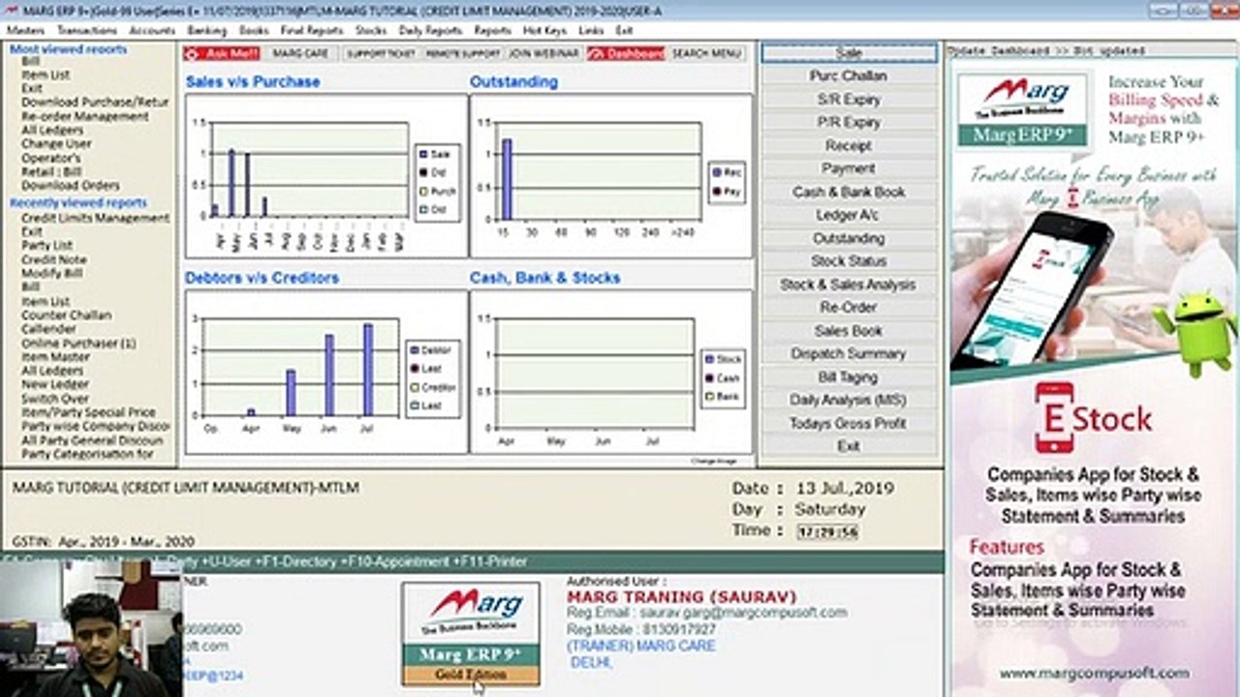The image size is (1240, 697).
Task: Open Counter Challan recent report
Action: pyautogui.click(x=67, y=316)
